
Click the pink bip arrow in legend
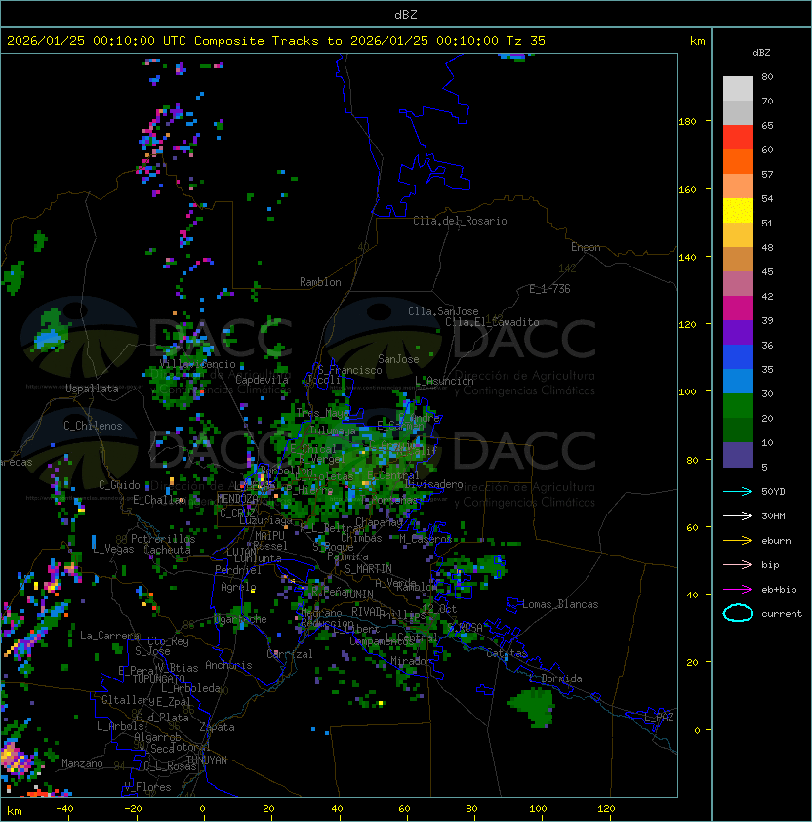point(738,565)
